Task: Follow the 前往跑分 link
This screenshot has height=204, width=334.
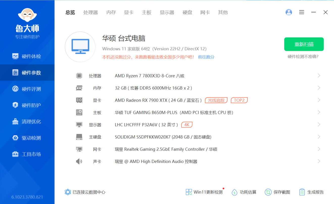Action: click(206, 57)
